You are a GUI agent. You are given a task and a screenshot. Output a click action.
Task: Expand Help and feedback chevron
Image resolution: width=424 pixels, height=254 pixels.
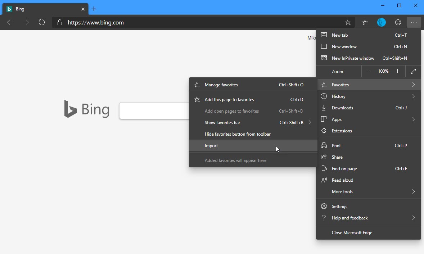(x=414, y=218)
